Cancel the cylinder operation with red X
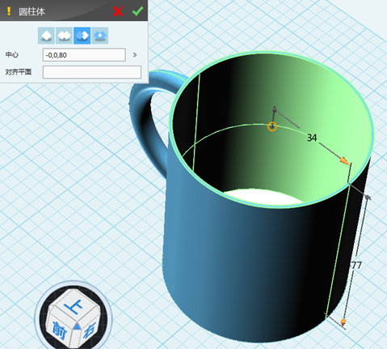The width and height of the screenshot is (387, 349). tap(118, 11)
